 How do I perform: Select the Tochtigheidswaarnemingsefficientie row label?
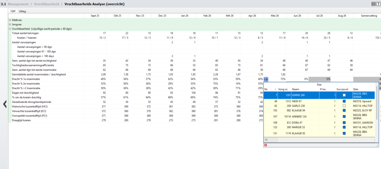33,65
